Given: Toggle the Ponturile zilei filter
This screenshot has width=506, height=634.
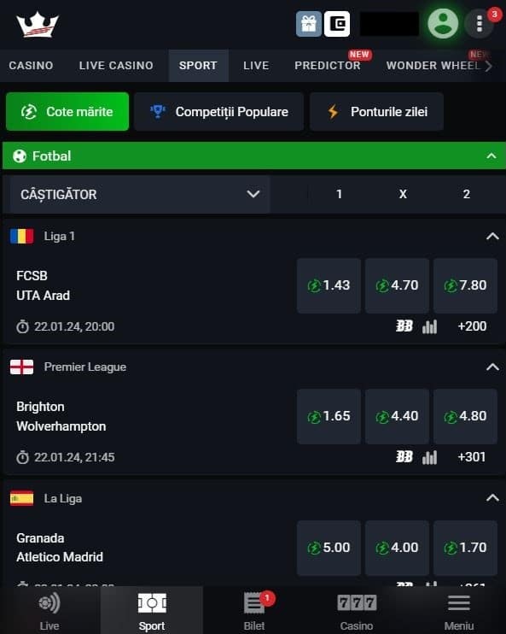Looking at the screenshot, I should coord(377,112).
